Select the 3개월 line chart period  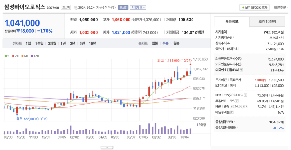(x=52, y=43)
